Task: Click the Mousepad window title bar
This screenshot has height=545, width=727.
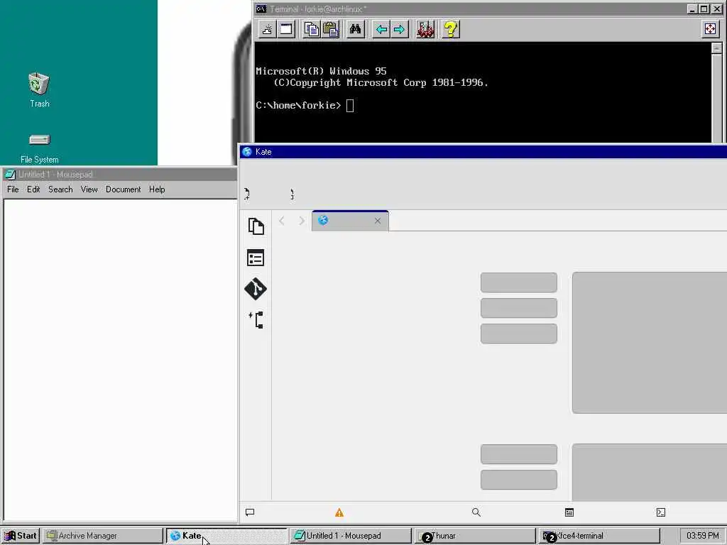Action: click(x=120, y=175)
